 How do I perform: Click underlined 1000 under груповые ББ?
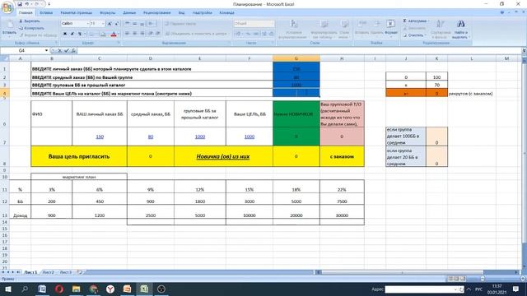click(200, 136)
